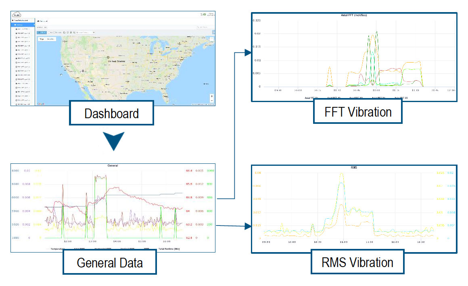Click the refresh icon in the map toolbar
Viewport: 468px width, 286px height.
68,32
